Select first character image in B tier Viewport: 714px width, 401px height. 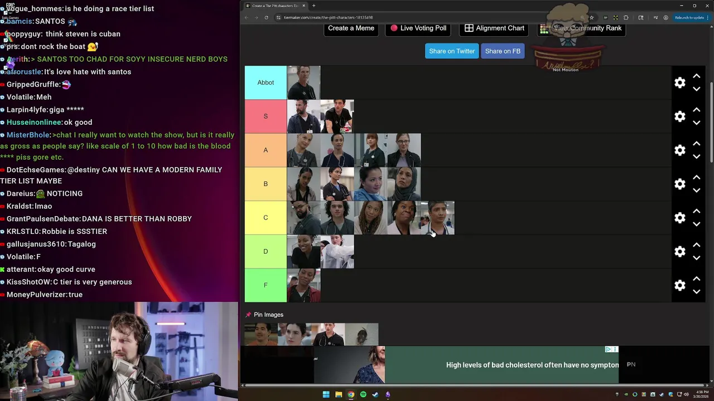304,184
